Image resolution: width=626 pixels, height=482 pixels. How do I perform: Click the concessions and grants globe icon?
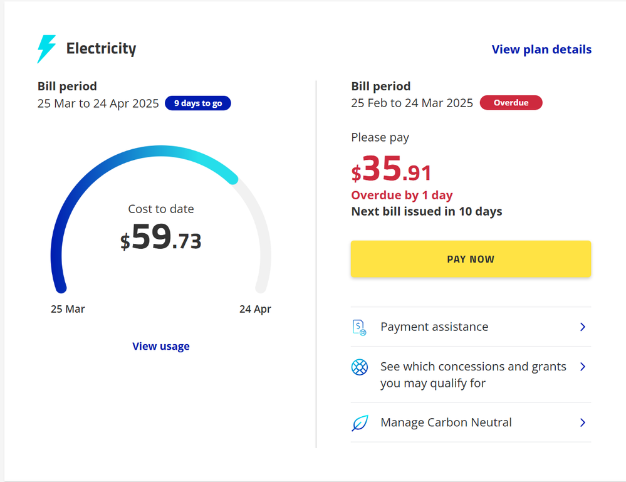coord(360,367)
